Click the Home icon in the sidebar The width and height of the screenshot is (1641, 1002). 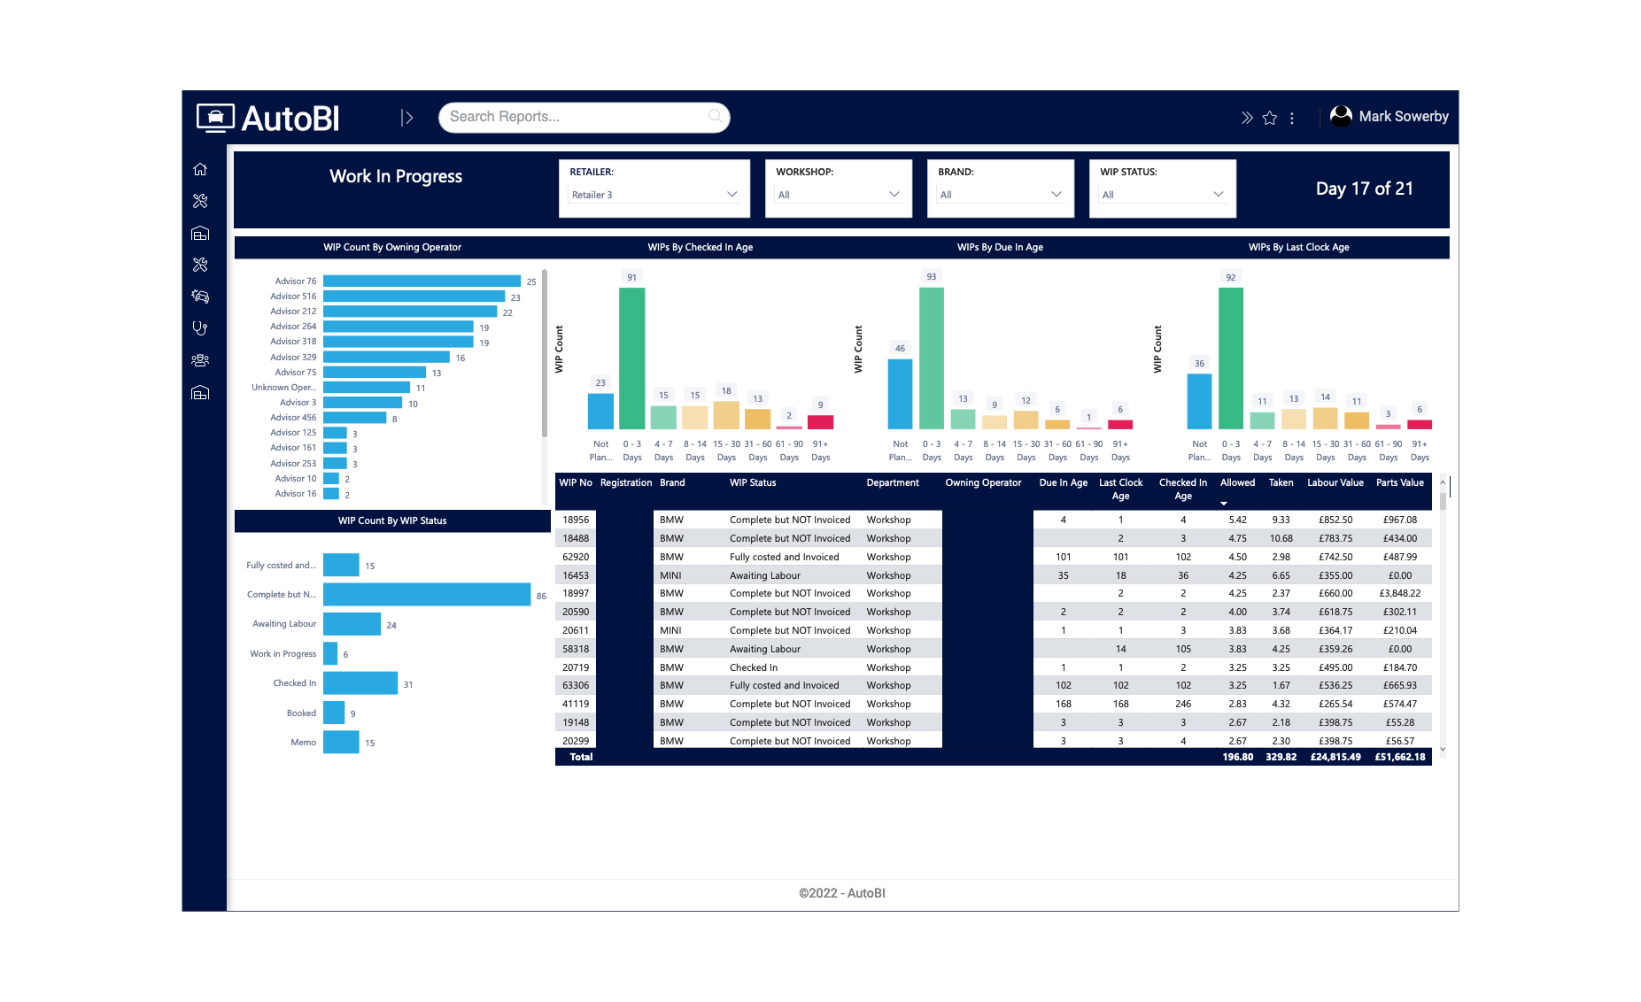coord(201,168)
